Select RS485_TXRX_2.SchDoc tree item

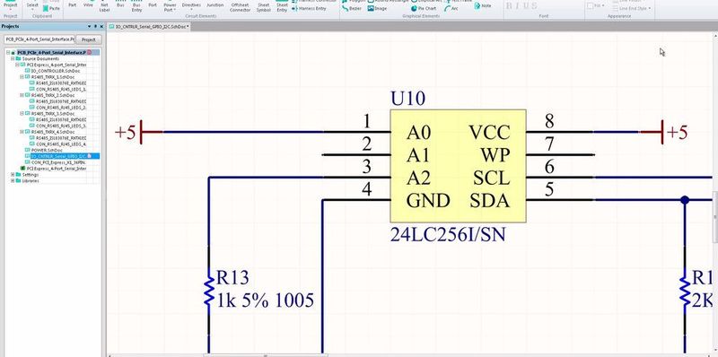(52, 95)
